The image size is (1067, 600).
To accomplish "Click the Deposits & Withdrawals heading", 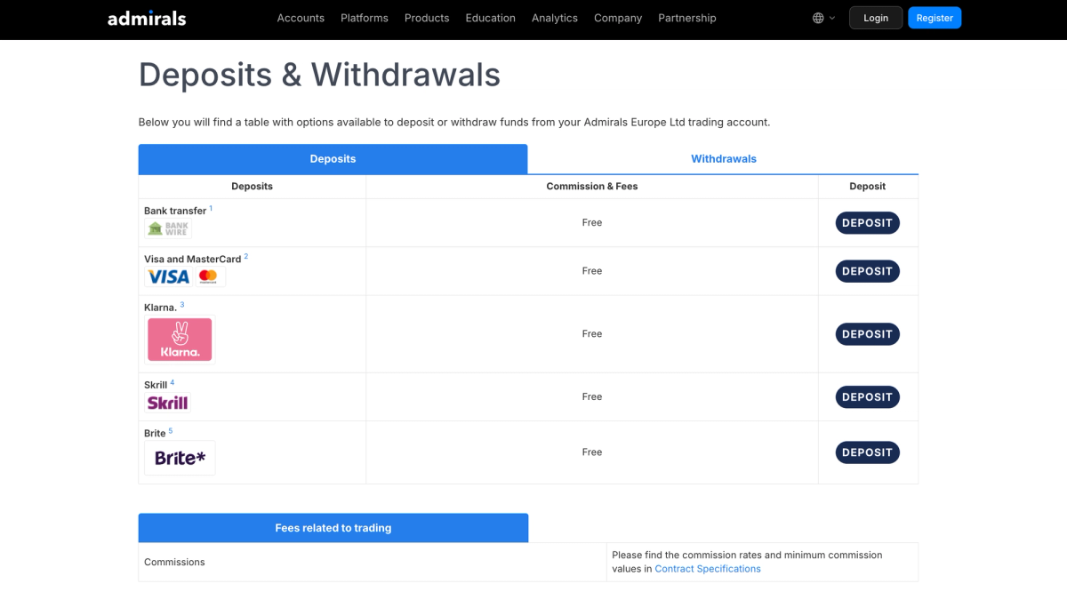I will coord(319,75).
